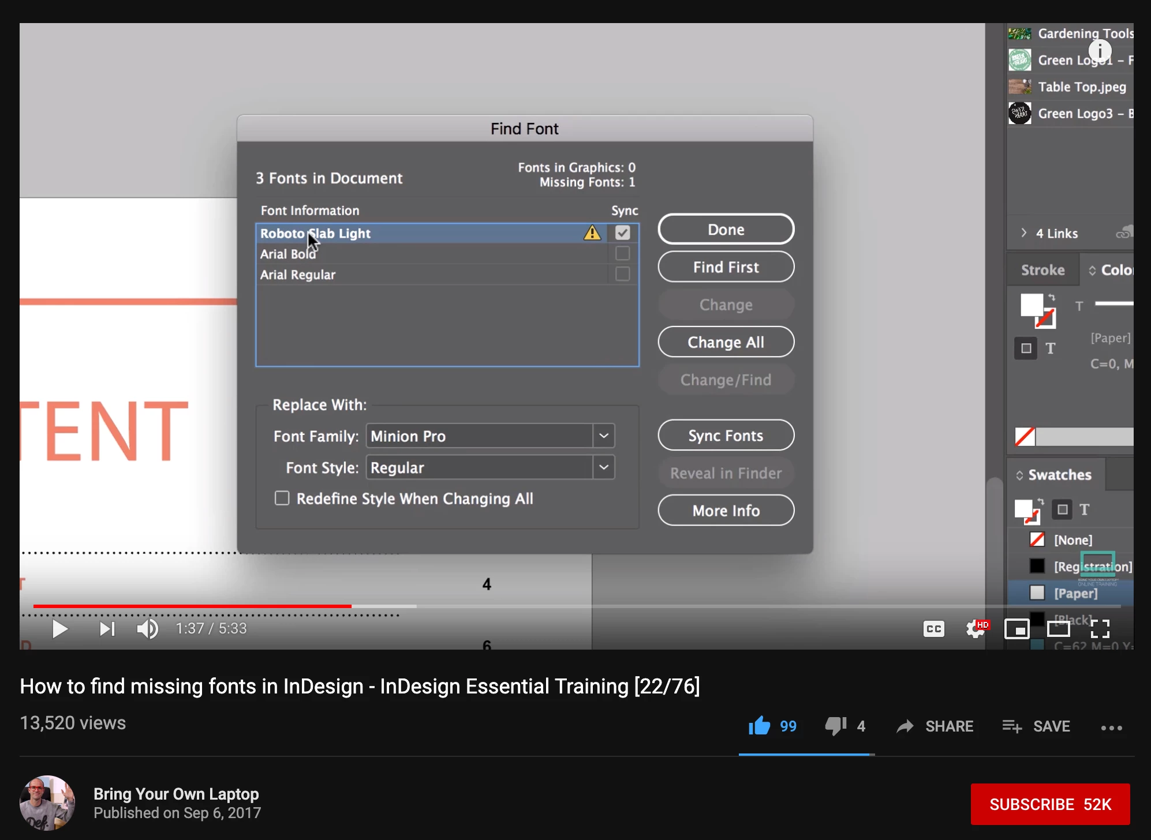The image size is (1151, 840).
Task: Enable miniplayer mode icon
Action: (x=1017, y=629)
